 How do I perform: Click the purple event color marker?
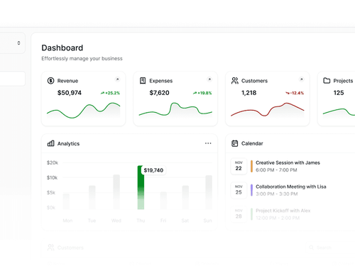point(251,190)
